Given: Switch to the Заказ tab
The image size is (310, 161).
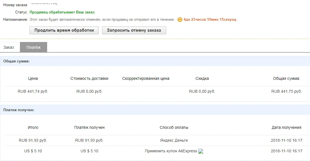Looking at the screenshot, I should pos(9,47).
